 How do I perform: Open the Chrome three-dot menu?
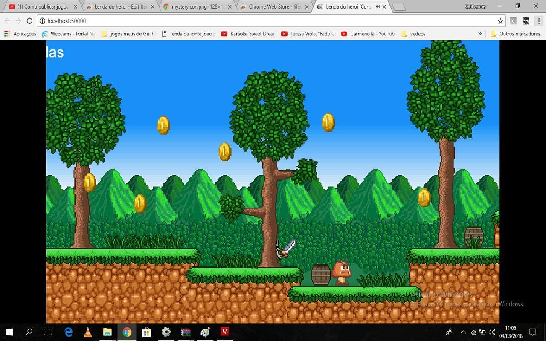click(x=539, y=21)
